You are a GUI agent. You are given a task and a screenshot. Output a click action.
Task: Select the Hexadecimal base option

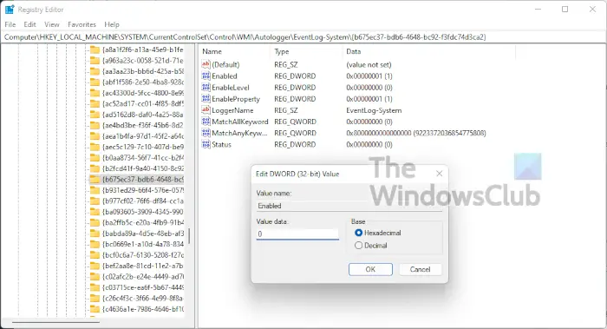358,233
